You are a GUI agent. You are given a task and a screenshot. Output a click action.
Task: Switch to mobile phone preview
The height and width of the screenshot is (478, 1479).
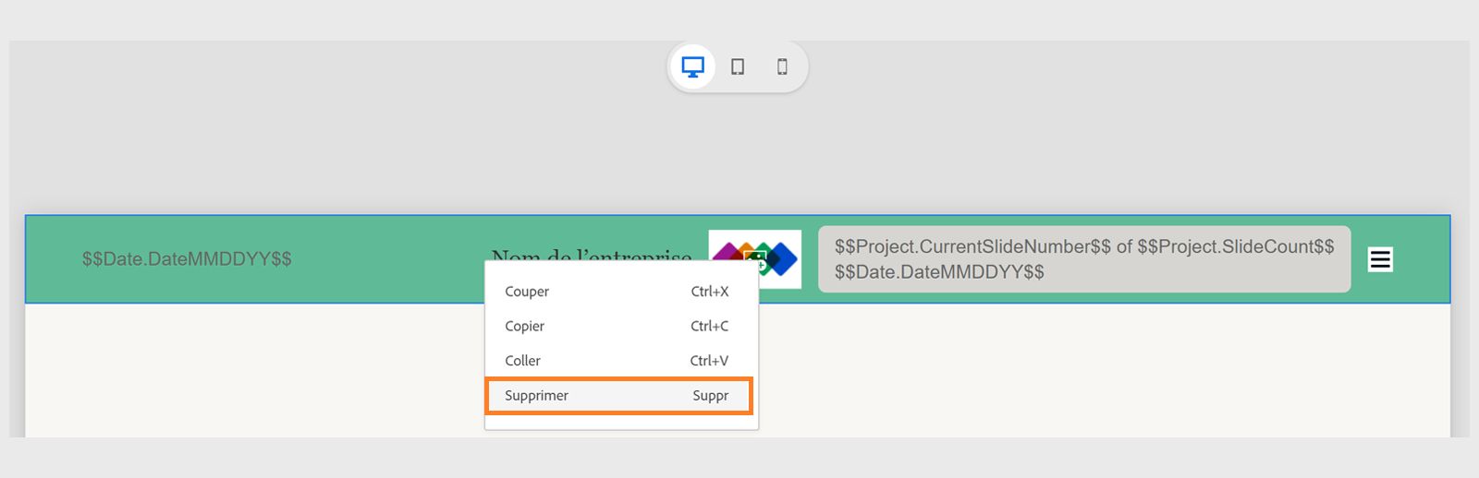[782, 66]
